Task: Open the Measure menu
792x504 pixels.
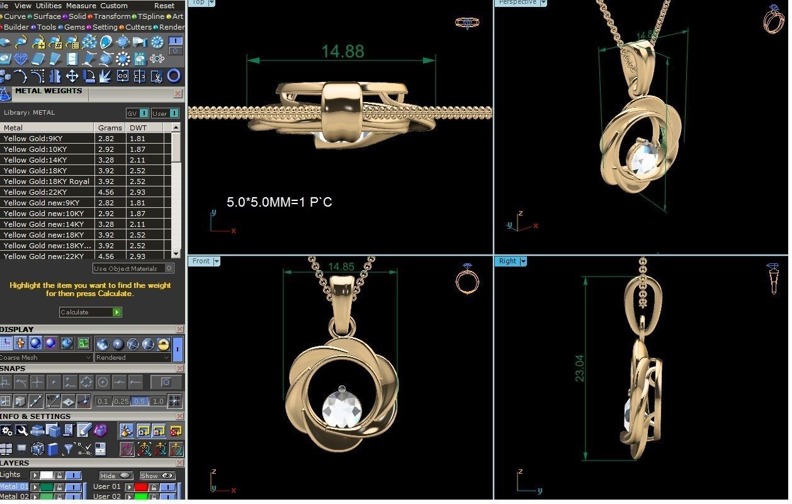Action: point(81,6)
